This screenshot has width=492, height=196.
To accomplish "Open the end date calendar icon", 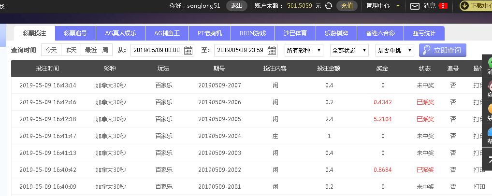I will click(272, 50).
